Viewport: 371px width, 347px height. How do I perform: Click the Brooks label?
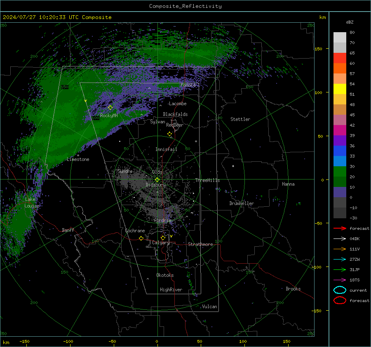coord(293,289)
